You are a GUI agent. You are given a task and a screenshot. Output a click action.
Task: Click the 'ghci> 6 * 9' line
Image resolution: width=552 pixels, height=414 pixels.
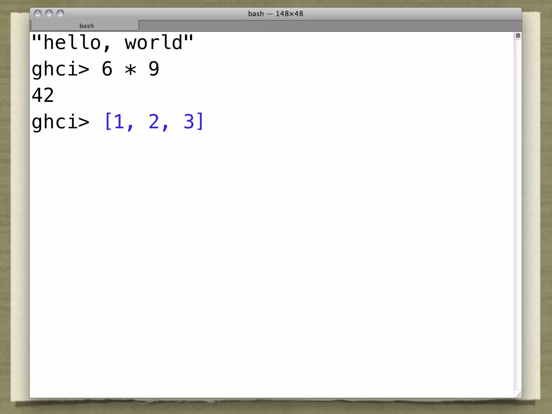(95, 69)
